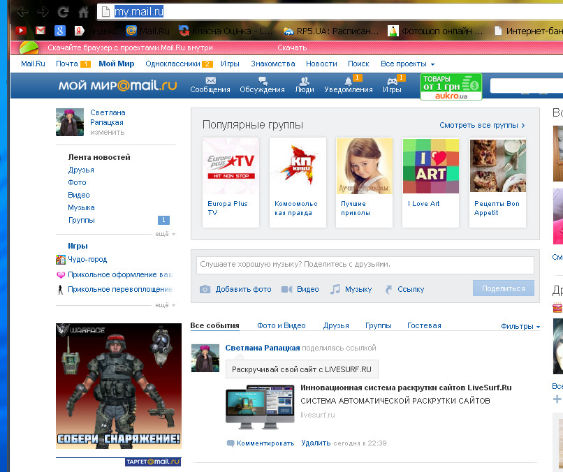Open the Yandex bookmark
The image size is (563, 472).
click(x=96, y=31)
